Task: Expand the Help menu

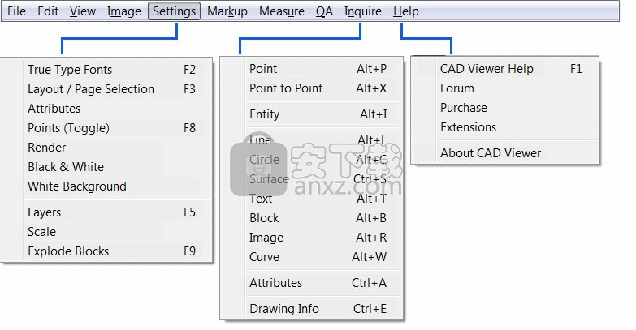Action: (x=405, y=11)
